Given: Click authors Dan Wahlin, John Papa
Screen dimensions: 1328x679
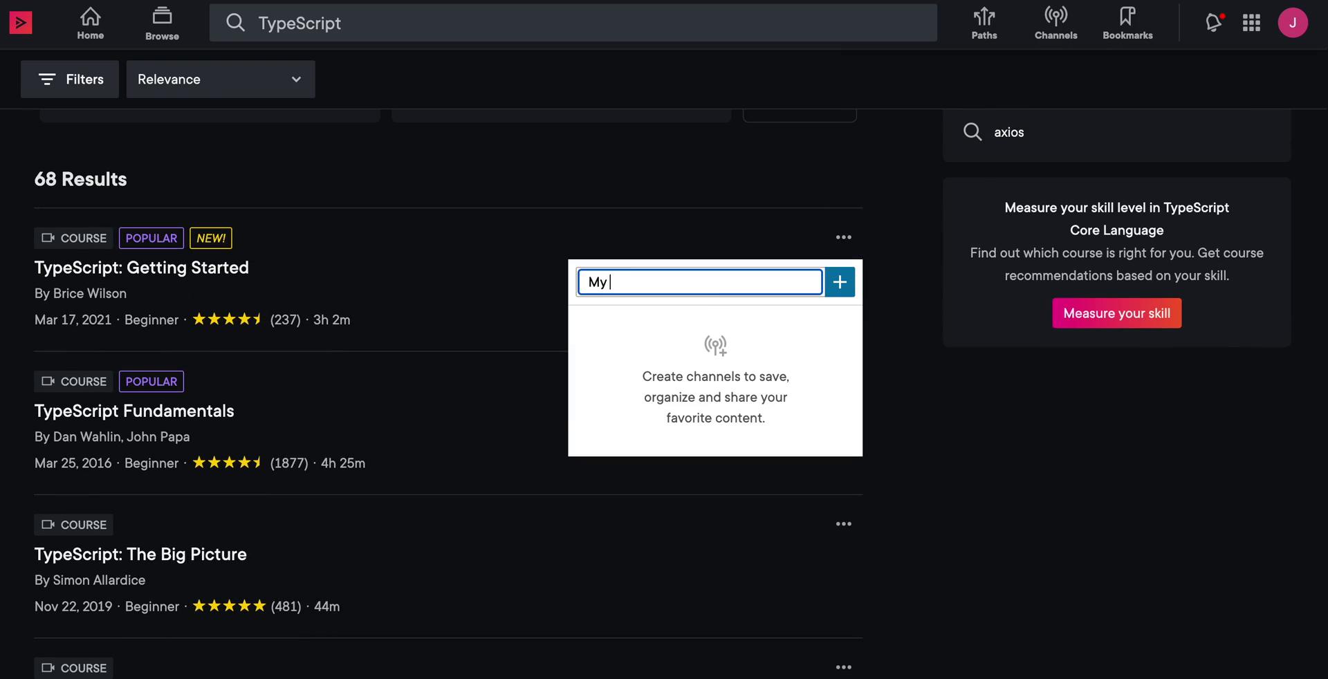Looking at the screenshot, I should coord(121,437).
